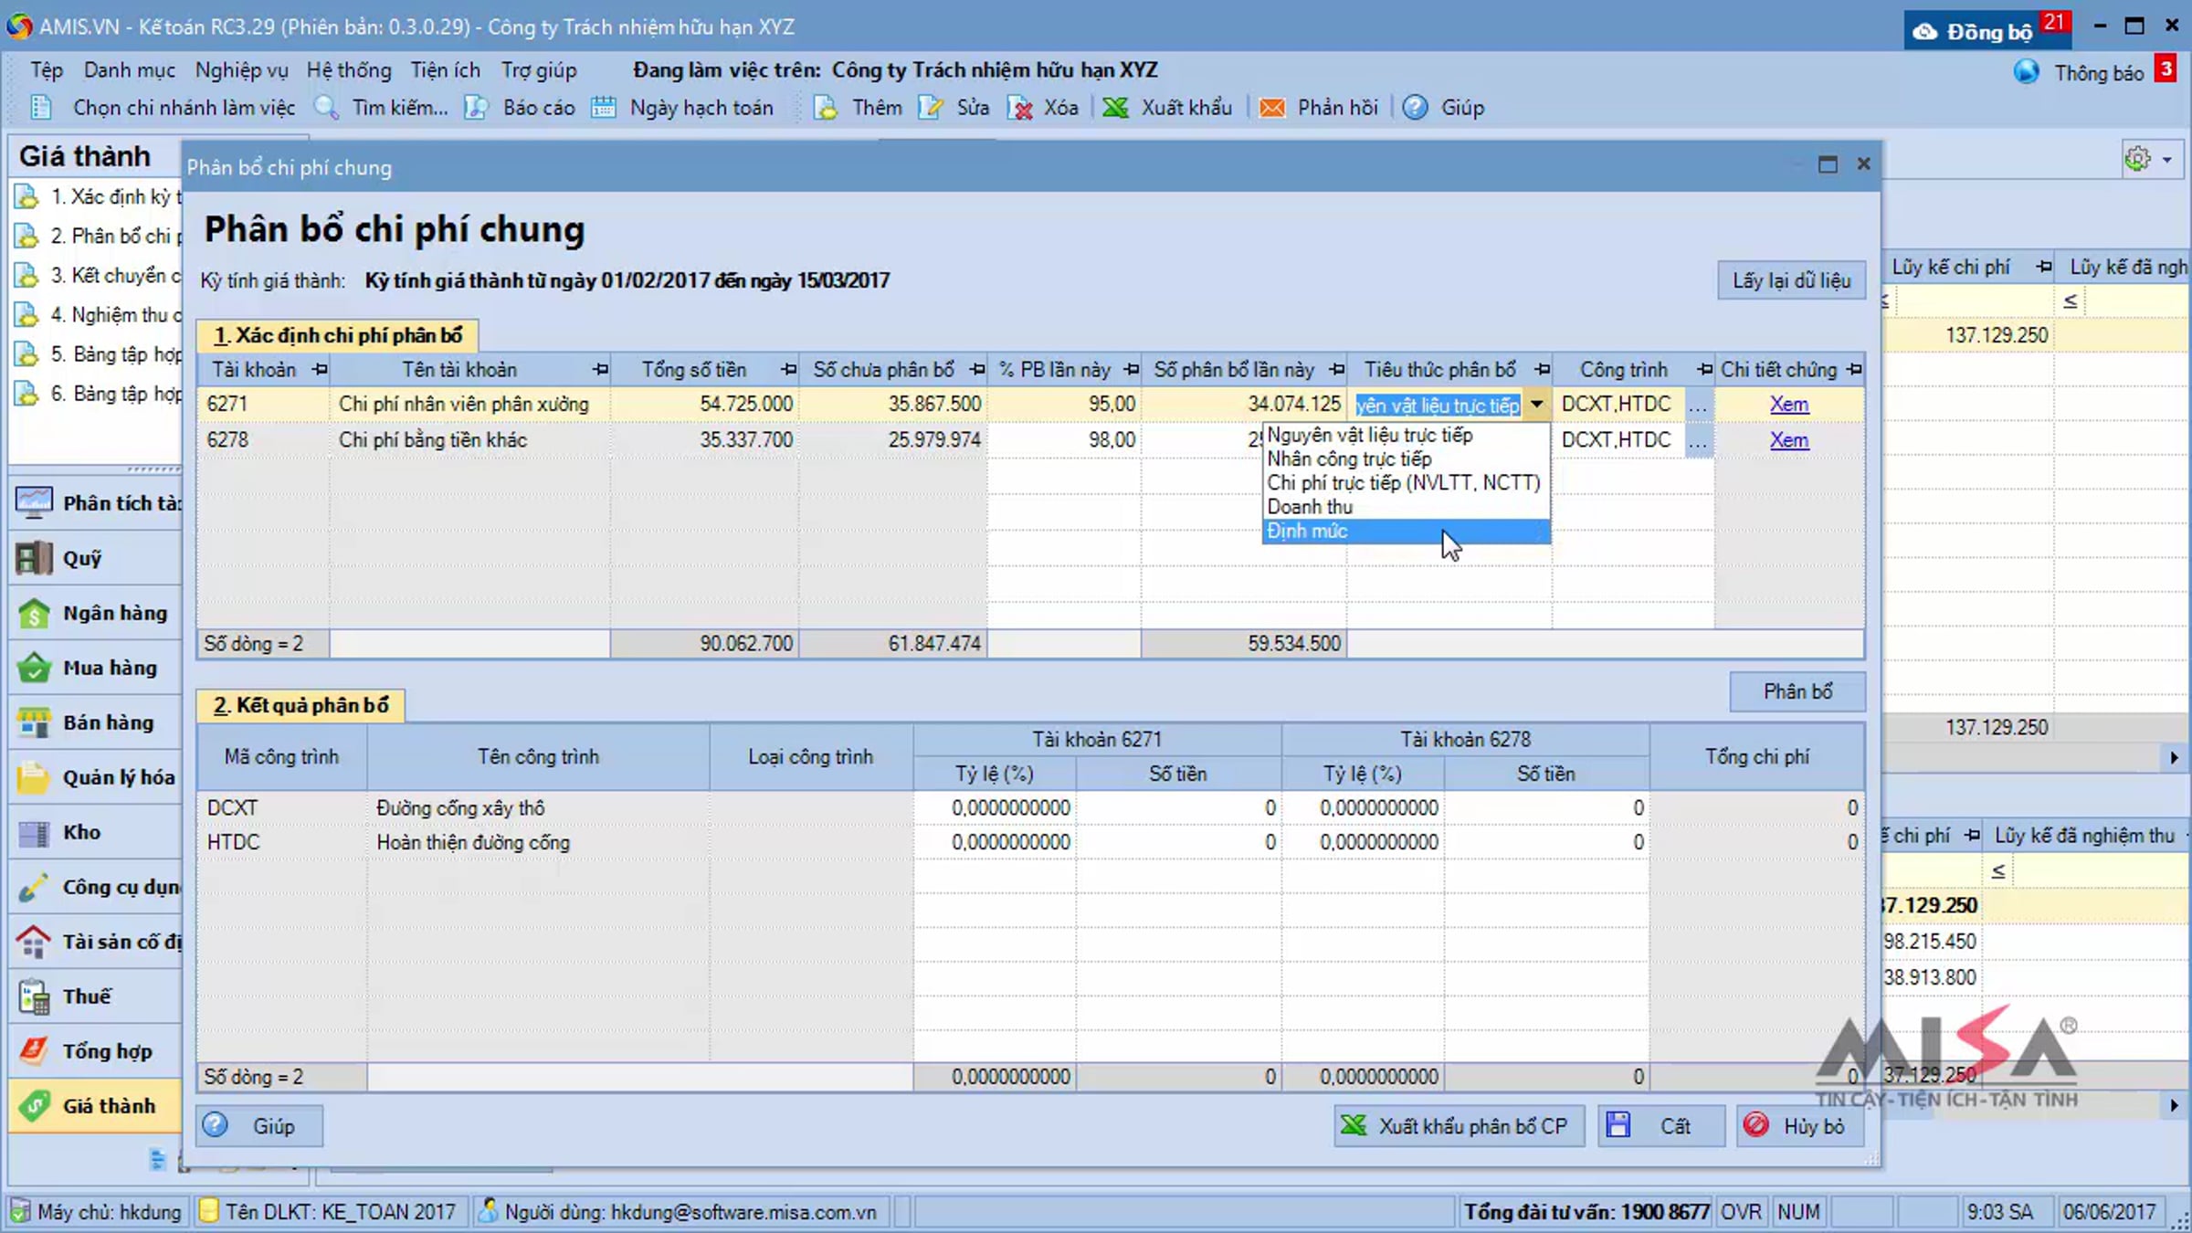The width and height of the screenshot is (2192, 1233).
Task: Open Công trình picker for row 6271
Action: (x=1698, y=405)
